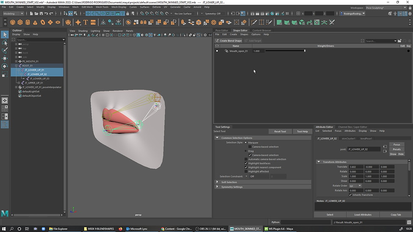Image resolution: width=413 pixels, height=232 pixels.
Task: Click Presets button in Attribute Editor
Action: point(396,149)
